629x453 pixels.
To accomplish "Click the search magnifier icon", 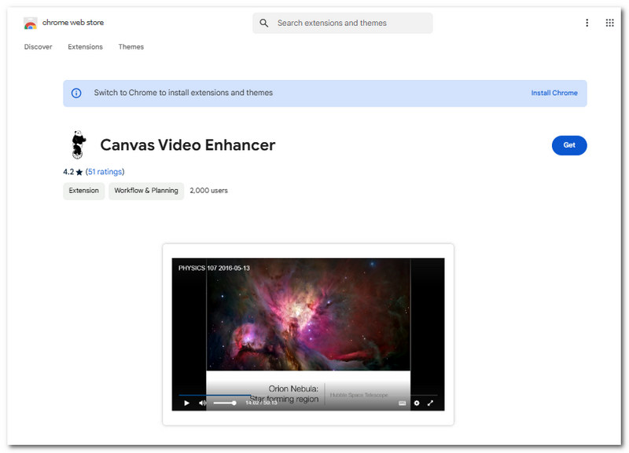I will pos(264,23).
